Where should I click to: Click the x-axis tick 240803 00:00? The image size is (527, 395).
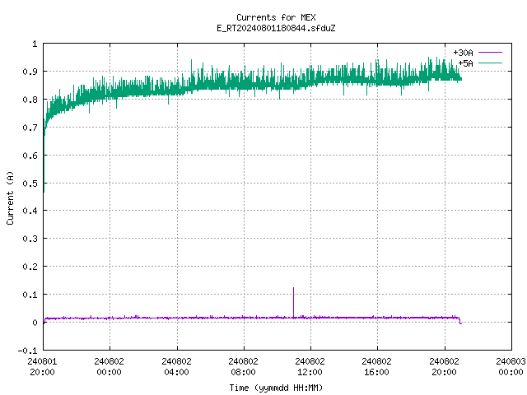click(x=511, y=366)
